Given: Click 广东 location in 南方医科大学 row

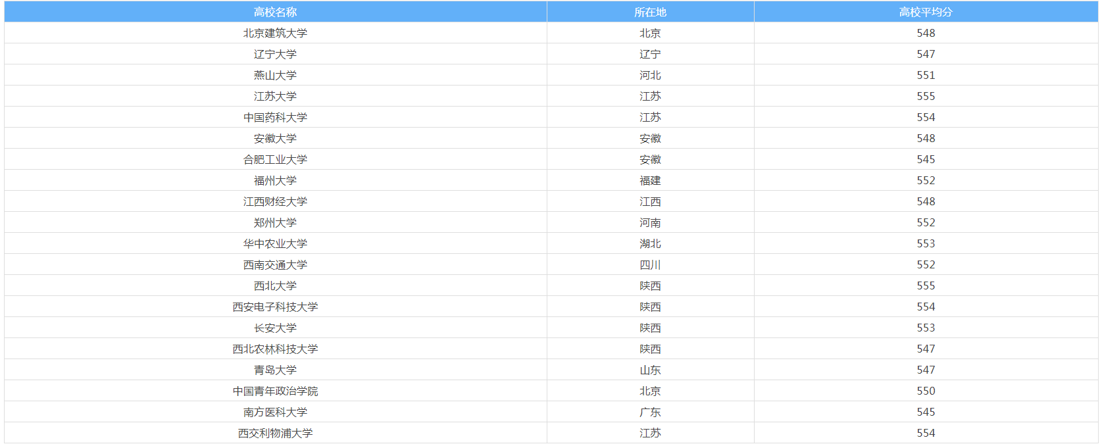Looking at the screenshot, I should pyautogui.click(x=650, y=412).
